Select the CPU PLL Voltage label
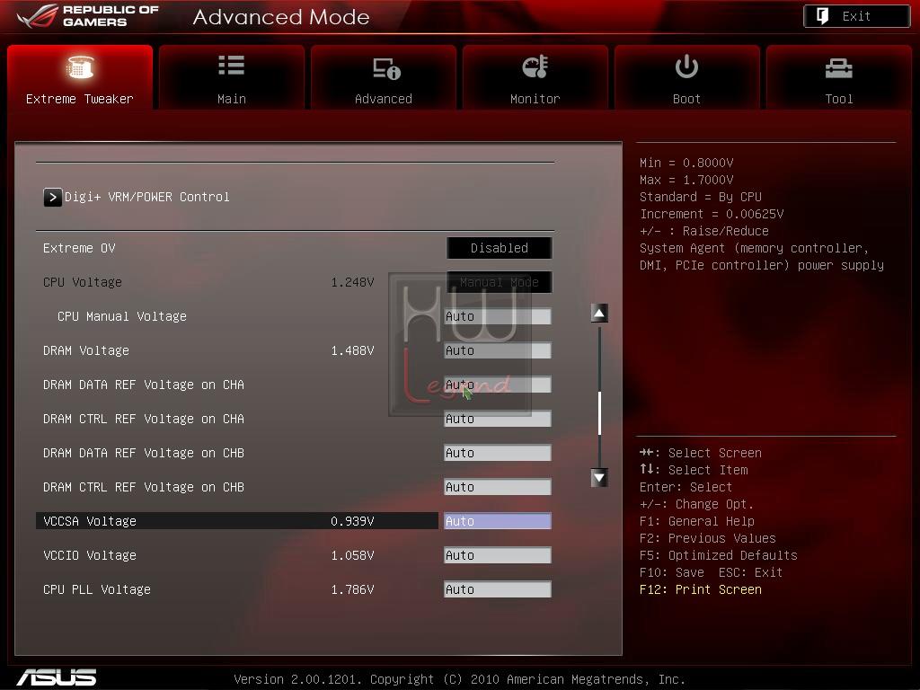 point(97,589)
